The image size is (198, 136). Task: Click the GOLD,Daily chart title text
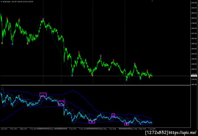[x=7, y=2]
